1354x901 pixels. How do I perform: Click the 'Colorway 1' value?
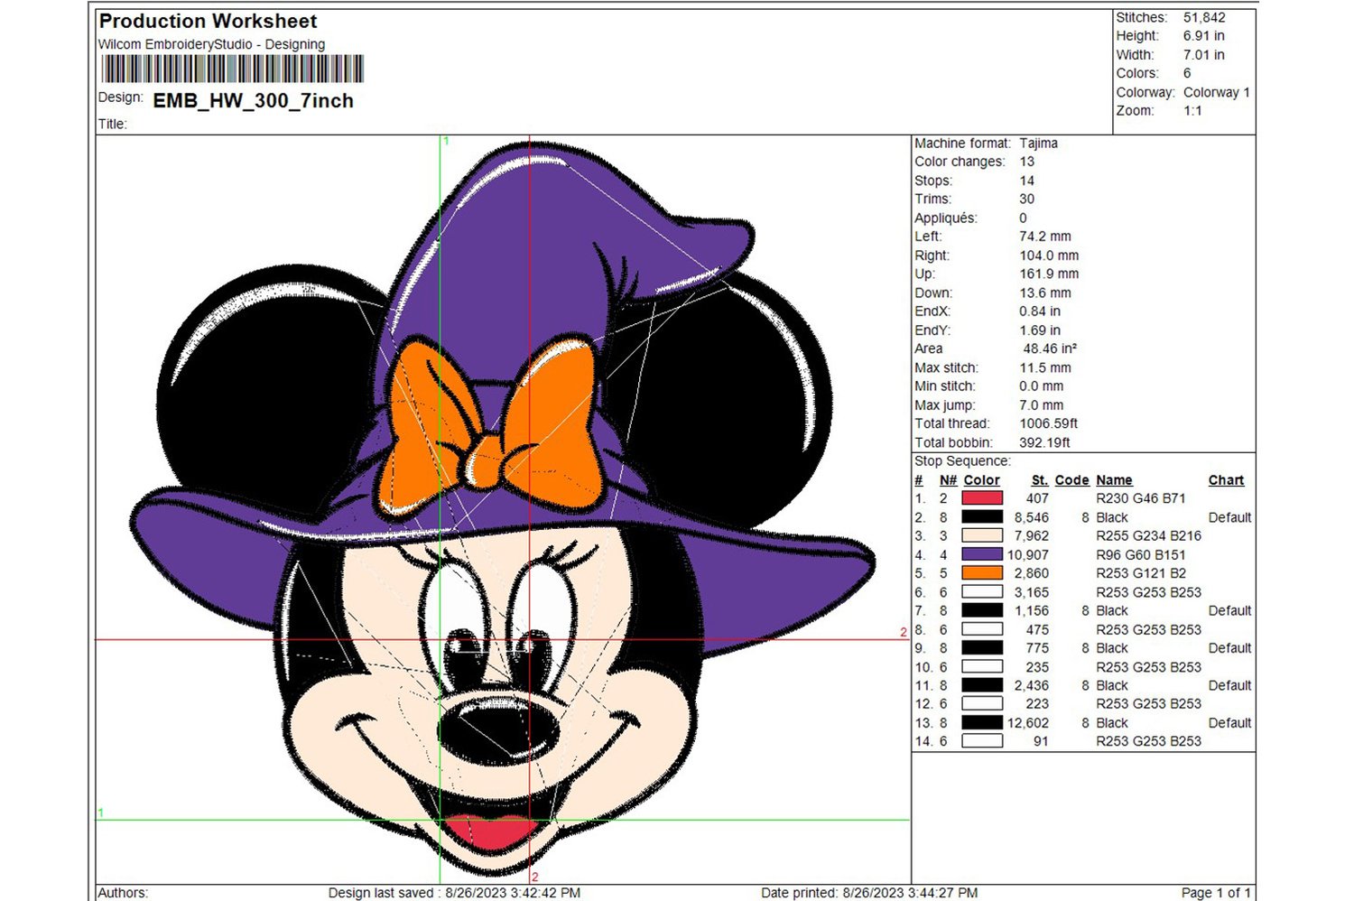1217,92
